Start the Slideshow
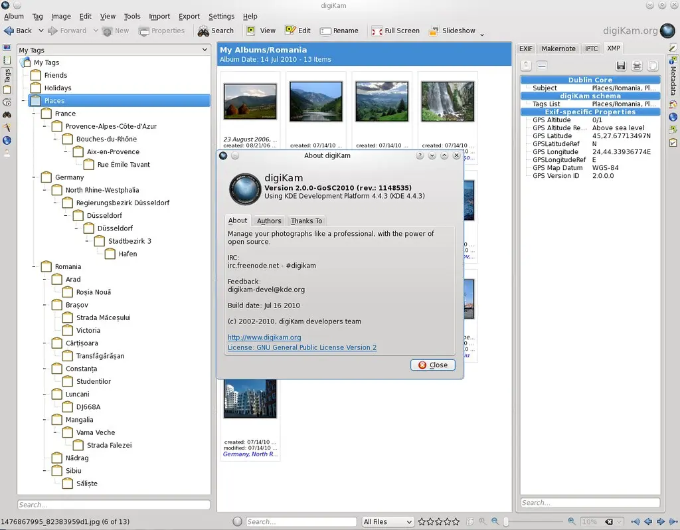 tap(452, 31)
